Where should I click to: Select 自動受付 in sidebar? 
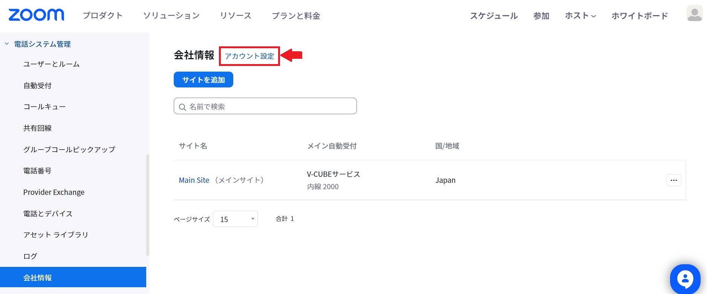[x=37, y=86]
